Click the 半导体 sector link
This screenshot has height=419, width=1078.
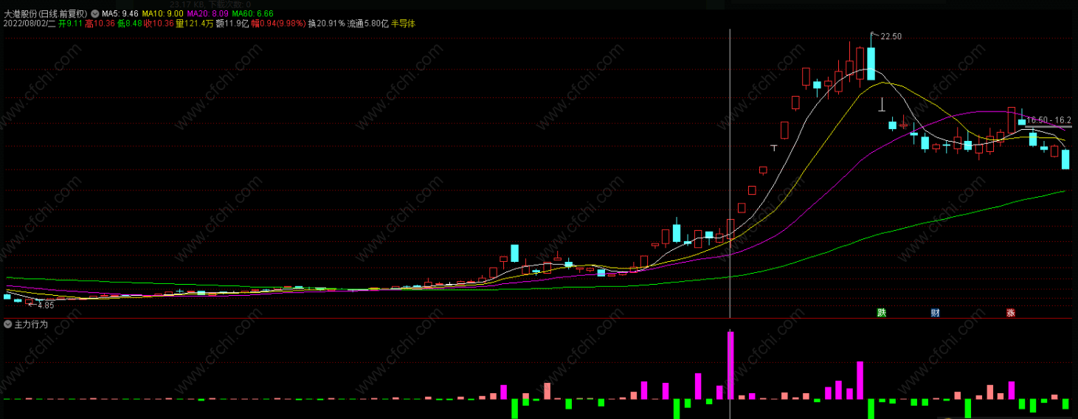coord(403,24)
